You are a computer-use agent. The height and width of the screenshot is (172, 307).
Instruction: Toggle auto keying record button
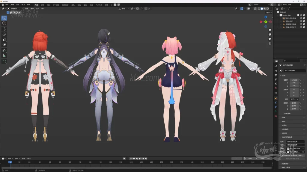click(124, 159)
